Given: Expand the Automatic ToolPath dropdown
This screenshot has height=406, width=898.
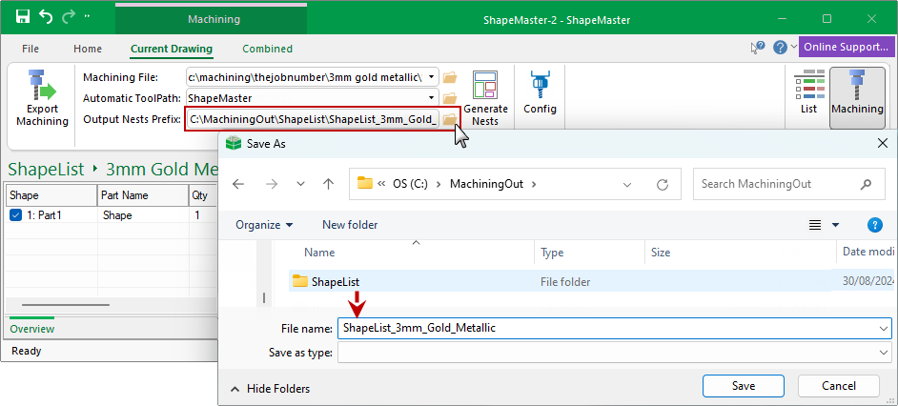Looking at the screenshot, I should (432, 97).
